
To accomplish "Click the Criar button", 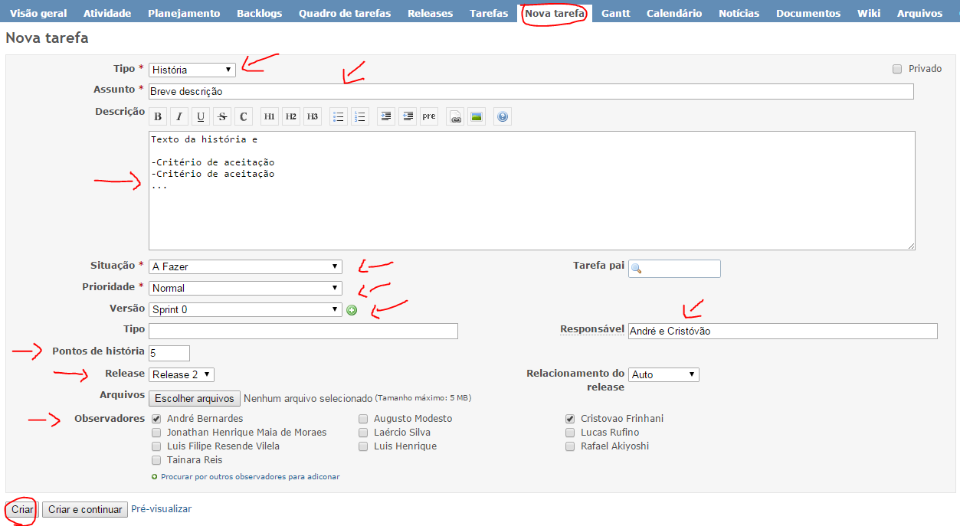I will pos(22,509).
